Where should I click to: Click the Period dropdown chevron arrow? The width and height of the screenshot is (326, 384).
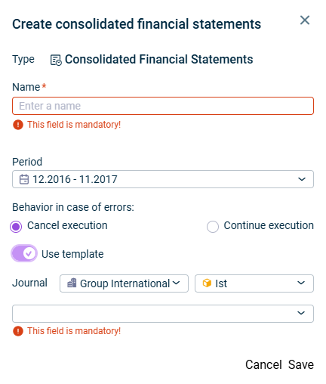[302, 179]
